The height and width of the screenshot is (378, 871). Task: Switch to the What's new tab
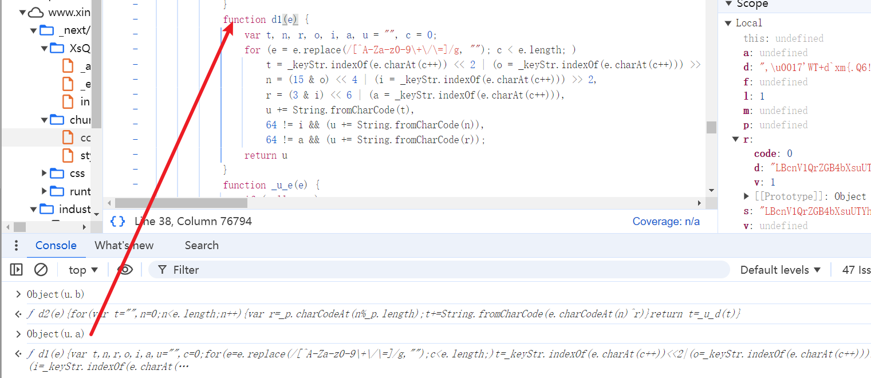(124, 245)
